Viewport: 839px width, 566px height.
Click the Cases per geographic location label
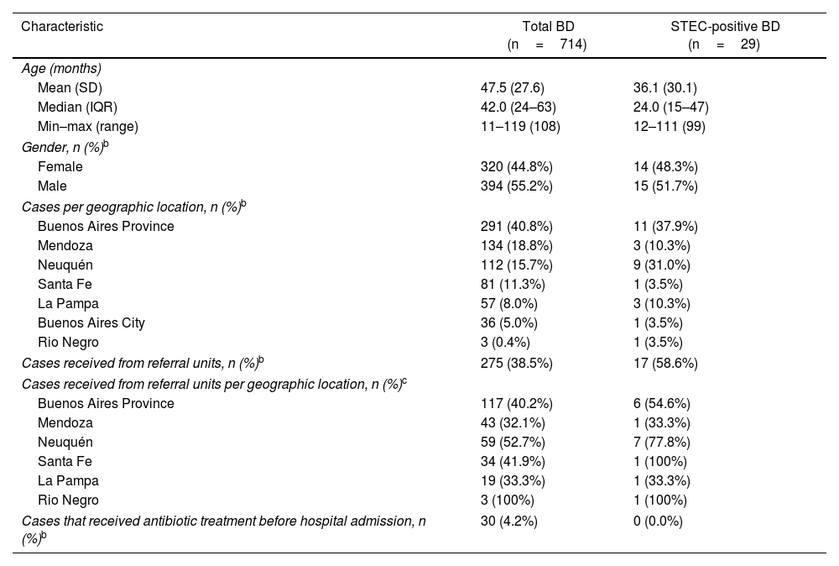(x=132, y=206)
